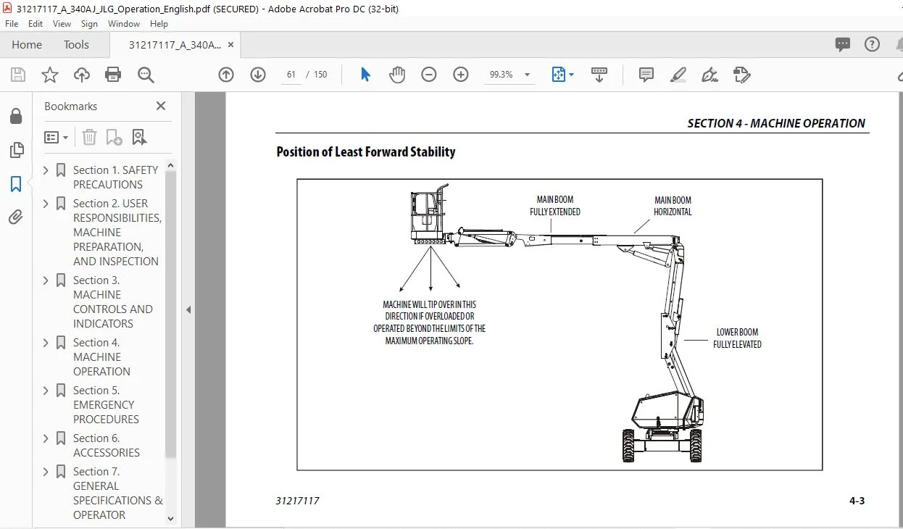Switch to the Tools tab

pyautogui.click(x=76, y=45)
